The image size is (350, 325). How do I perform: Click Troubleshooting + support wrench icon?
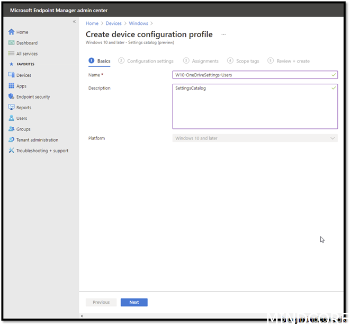tap(11, 151)
